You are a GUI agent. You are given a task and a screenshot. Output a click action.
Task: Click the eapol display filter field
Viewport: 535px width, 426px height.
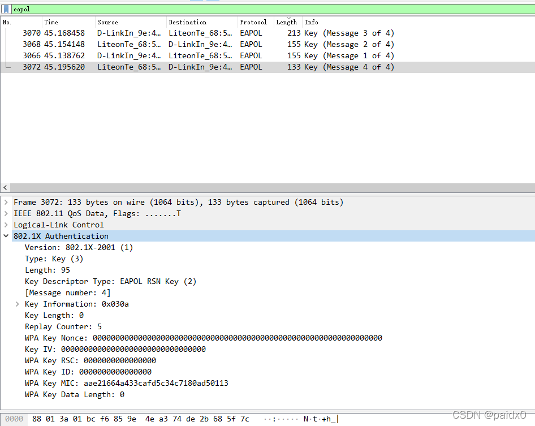coord(273,9)
